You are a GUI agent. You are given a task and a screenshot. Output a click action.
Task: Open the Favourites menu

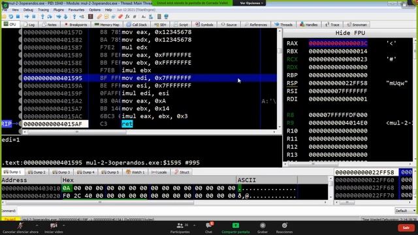point(76,10)
